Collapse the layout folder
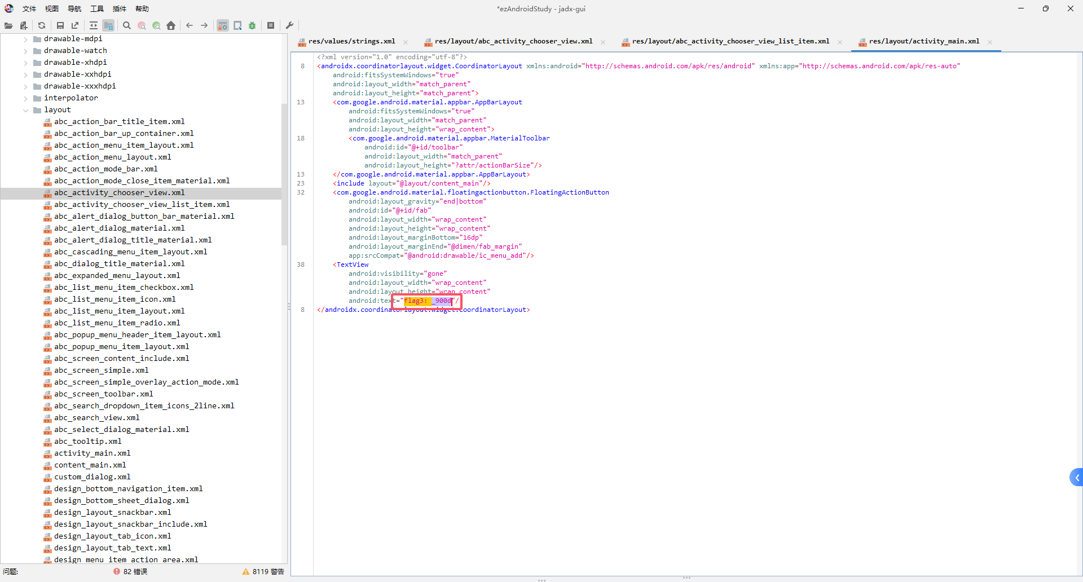 tap(25, 110)
